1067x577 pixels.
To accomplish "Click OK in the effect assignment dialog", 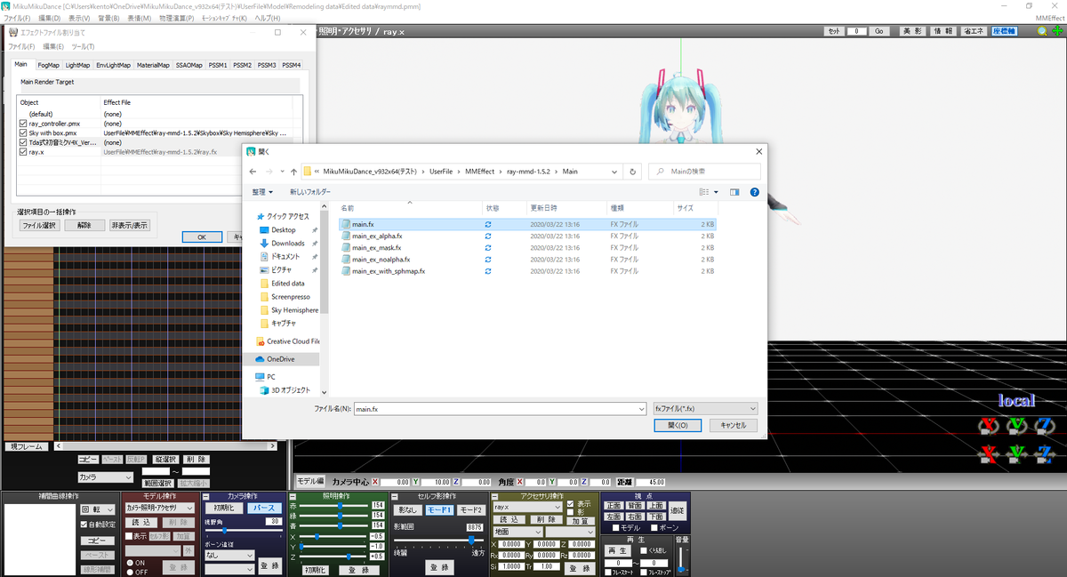I will (202, 236).
